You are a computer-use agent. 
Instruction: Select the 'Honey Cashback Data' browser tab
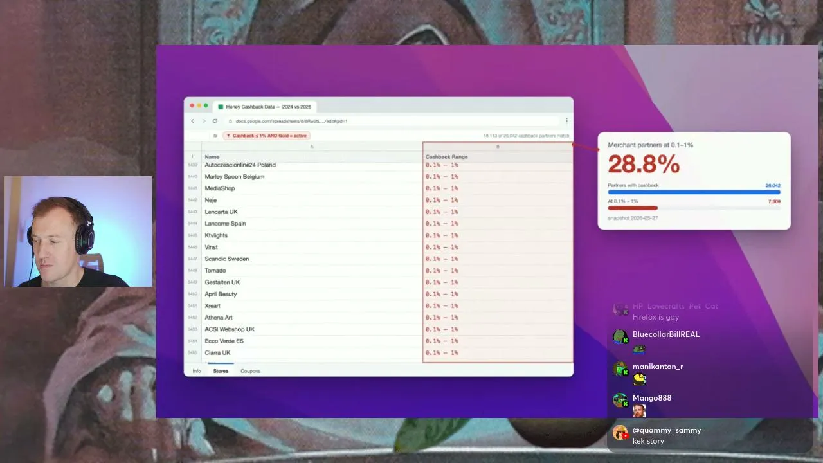[265, 107]
